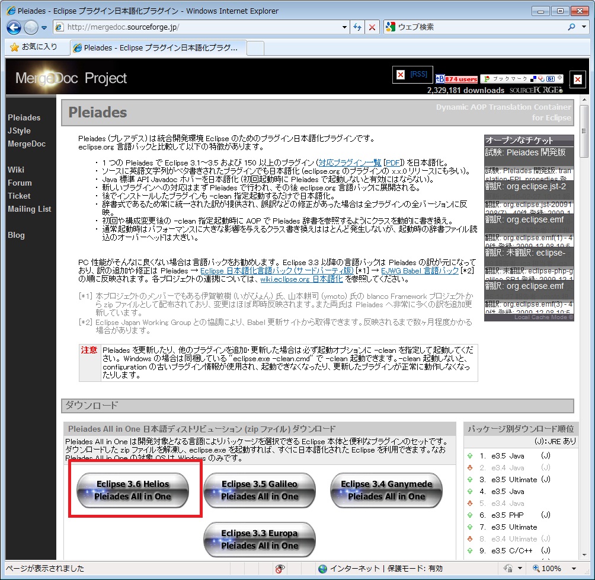Open the 対応プラグイン一覧 link

[350, 162]
